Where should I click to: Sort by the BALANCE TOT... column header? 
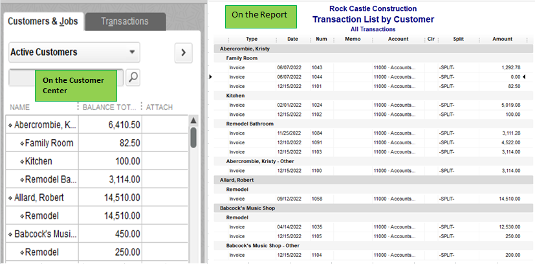pyautogui.click(x=109, y=107)
